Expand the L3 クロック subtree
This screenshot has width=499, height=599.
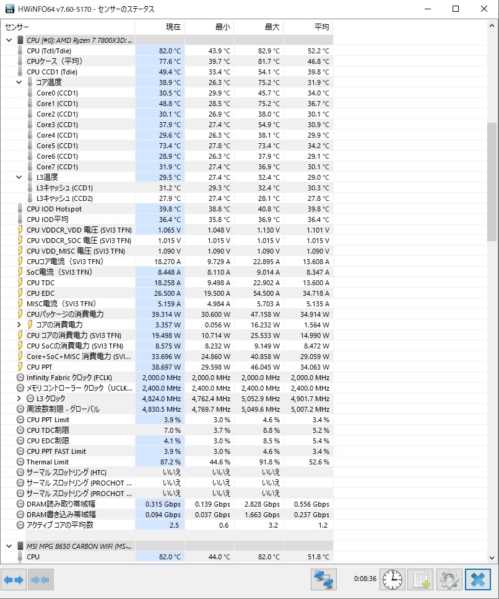[19, 399]
